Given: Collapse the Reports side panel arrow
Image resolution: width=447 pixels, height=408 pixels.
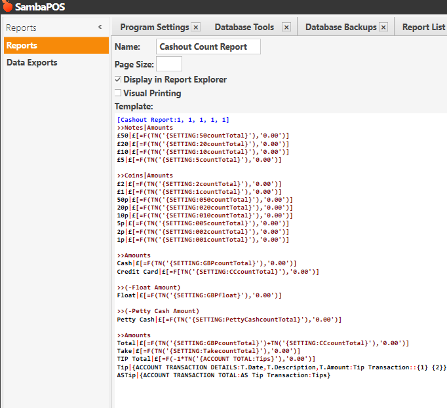Looking at the screenshot, I should tap(100, 27).
